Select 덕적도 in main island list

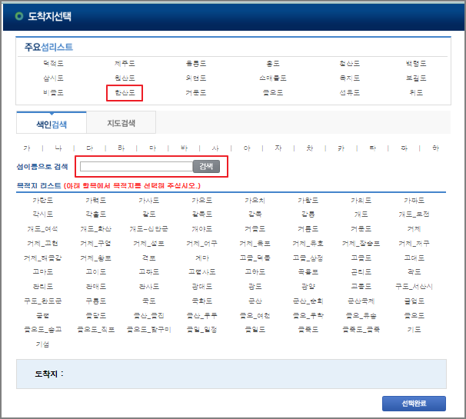(x=53, y=64)
